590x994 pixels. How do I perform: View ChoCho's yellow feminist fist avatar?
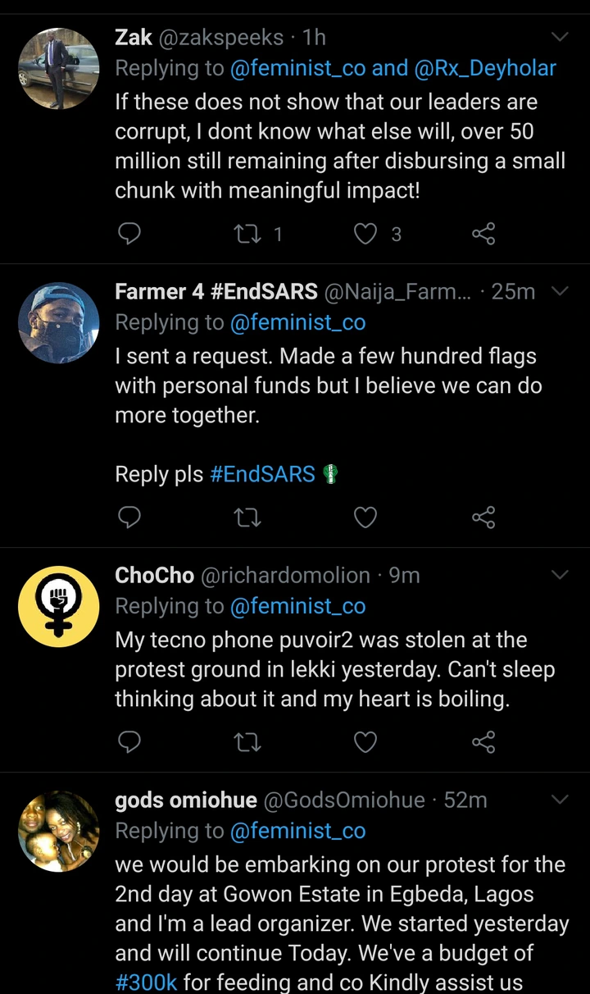point(58,606)
